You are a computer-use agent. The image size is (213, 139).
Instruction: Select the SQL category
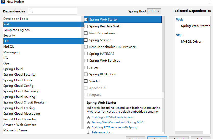tap(42, 41)
